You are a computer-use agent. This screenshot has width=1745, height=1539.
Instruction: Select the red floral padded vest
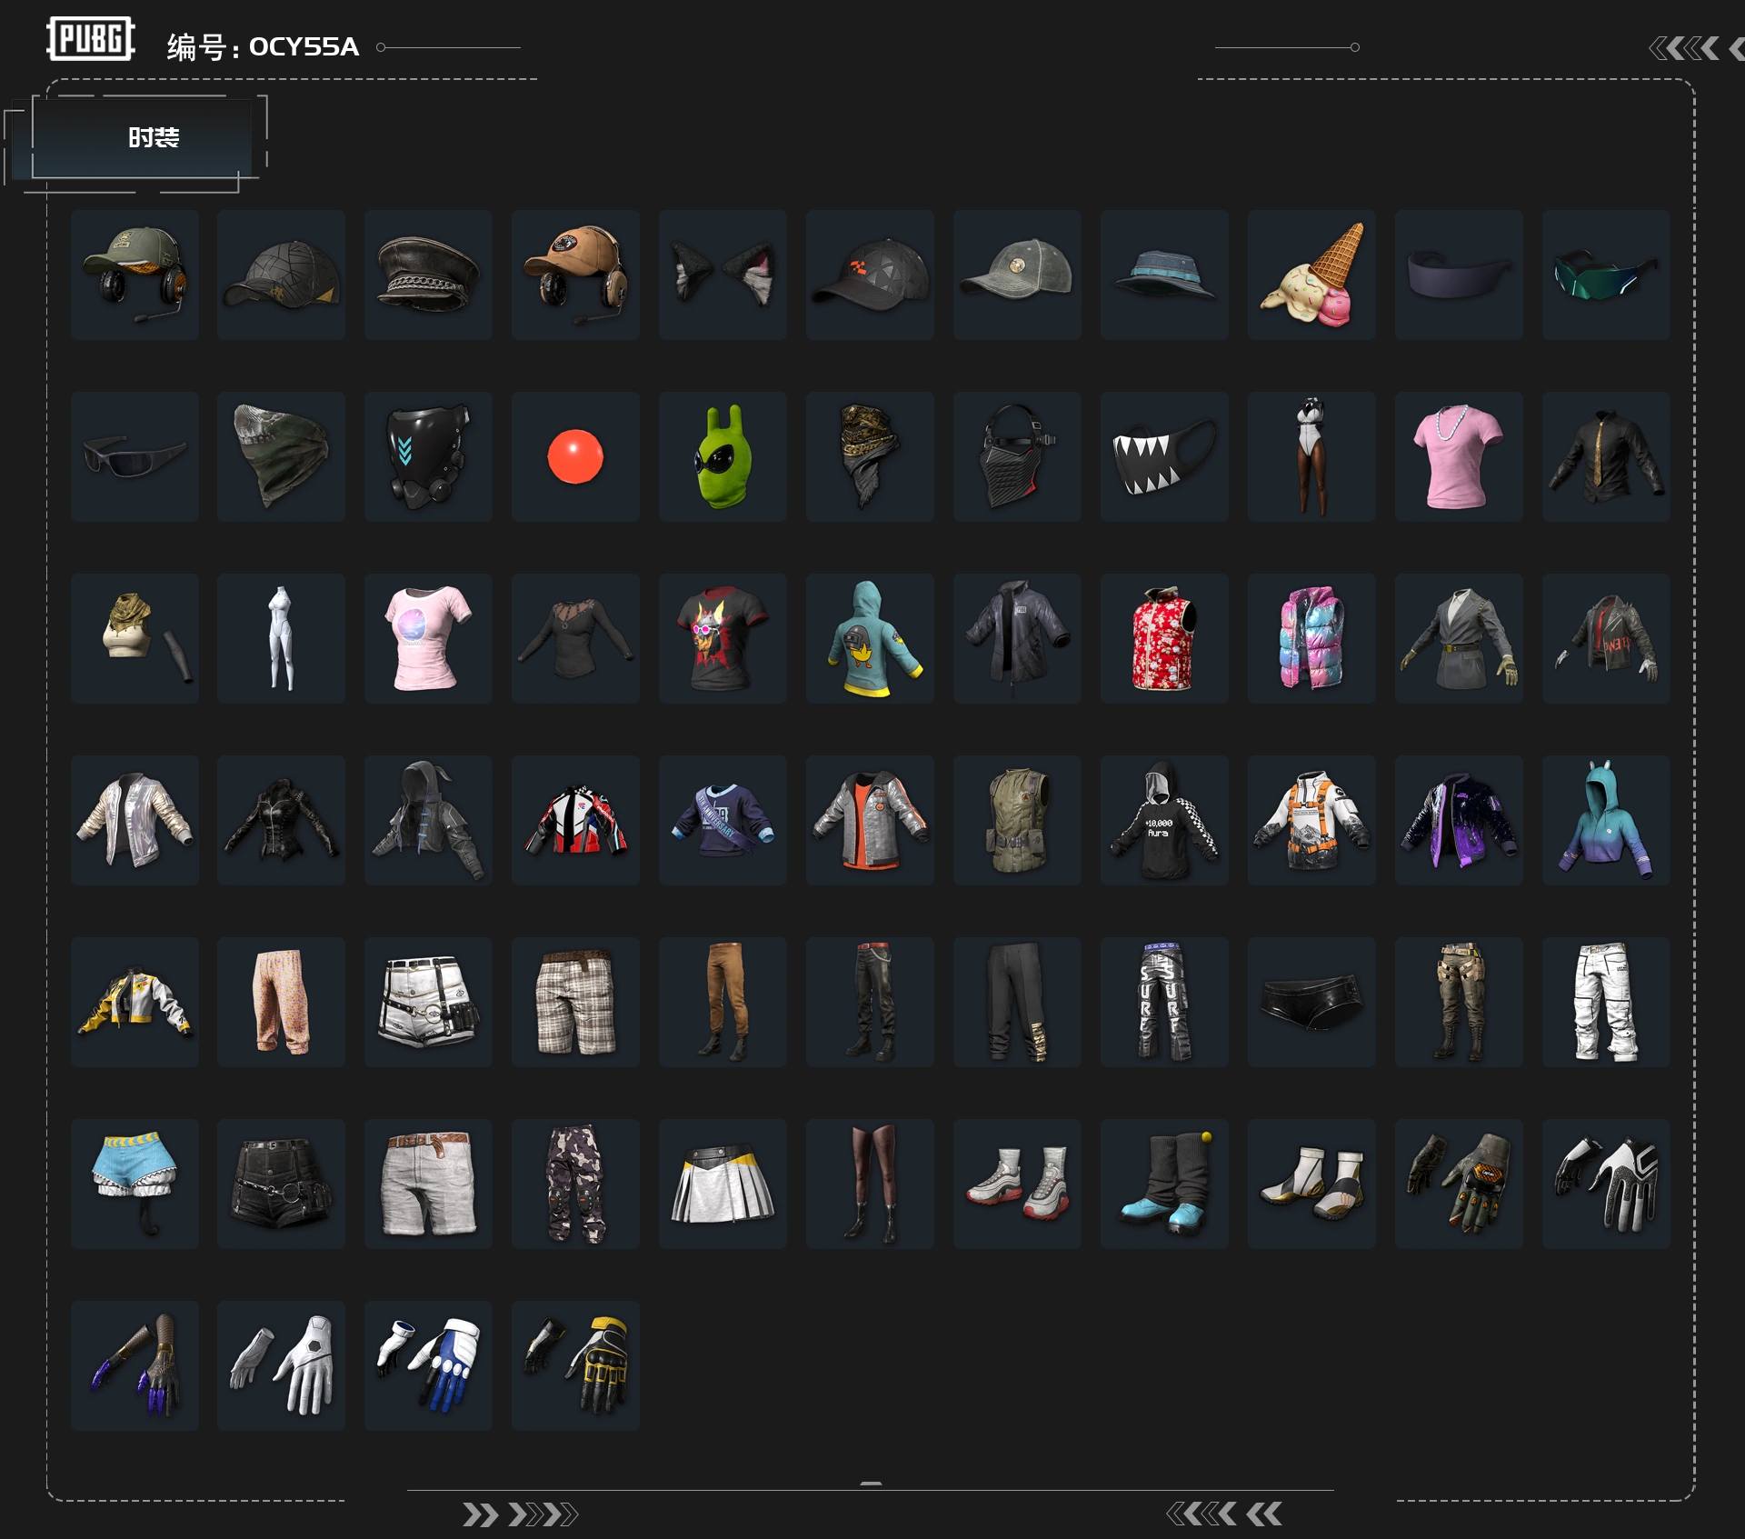[x=1164, y=638]
